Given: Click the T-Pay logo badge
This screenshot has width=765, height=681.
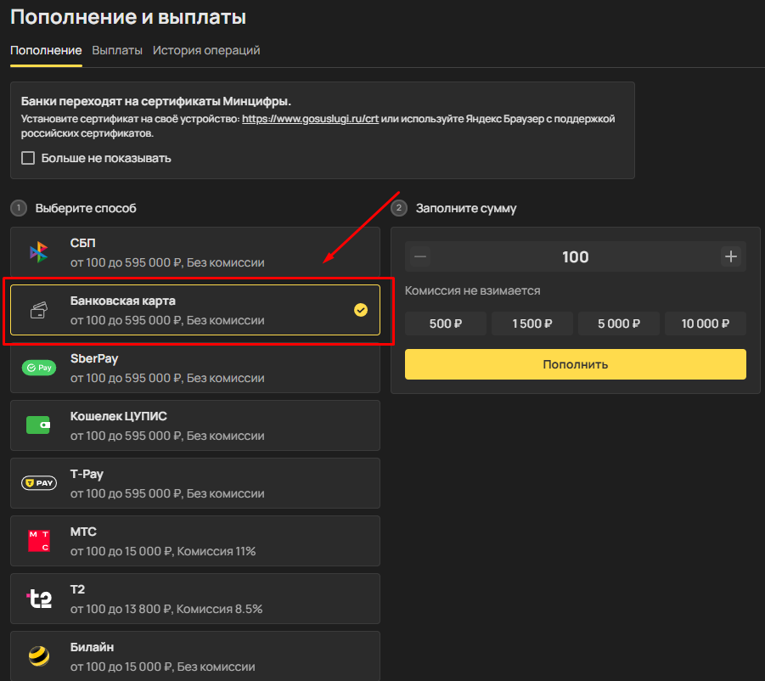Looking at the screenshot, I should point(39,483).
